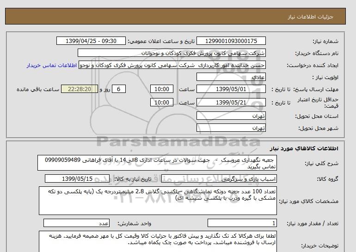Image resolution: width=356 pixels, height=252 pixels.
Task: Click the unit of measure field عدد
Action: (76, 223)
